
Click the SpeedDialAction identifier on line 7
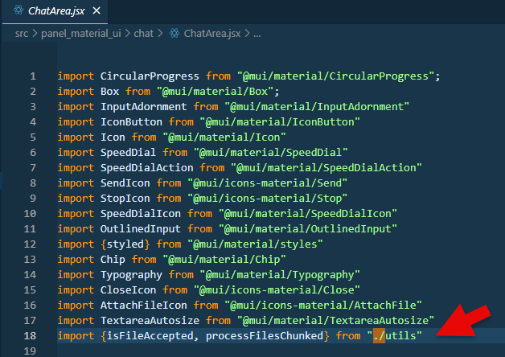click(x=146, y=167)
